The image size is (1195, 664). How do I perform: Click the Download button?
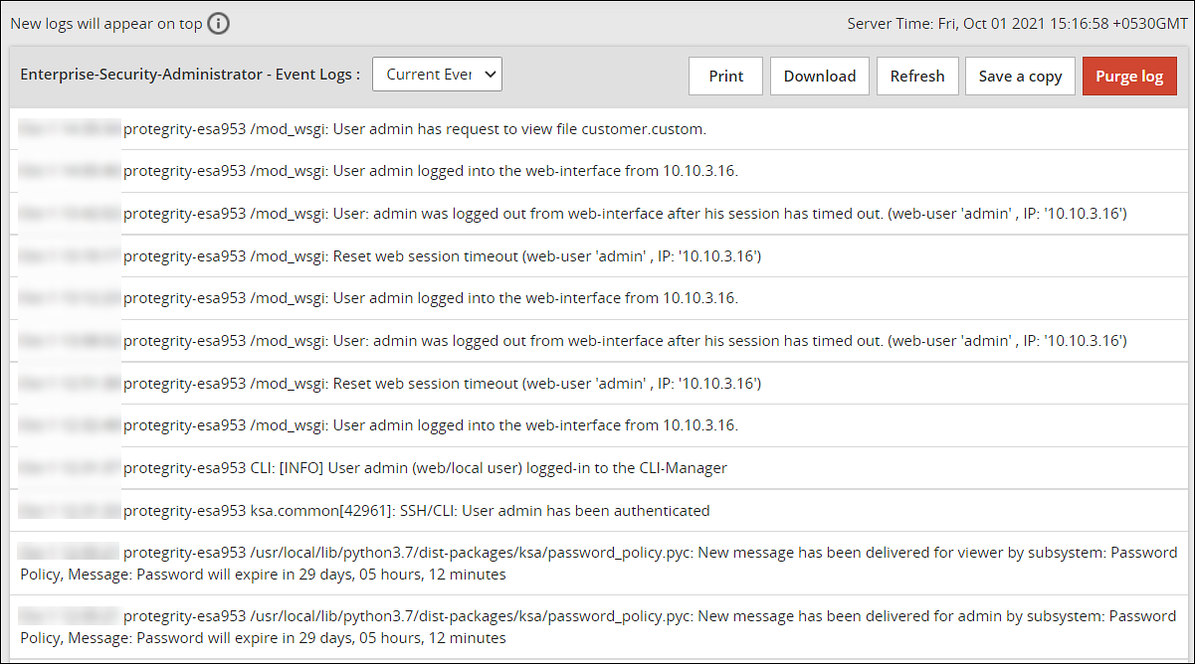click(x=819, y=76)
